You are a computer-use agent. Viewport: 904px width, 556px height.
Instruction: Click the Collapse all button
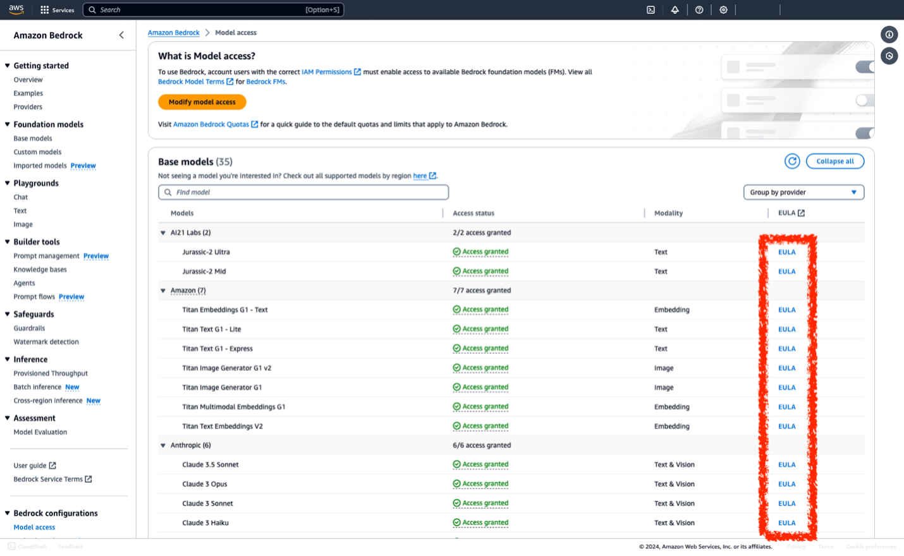pyautogui.click(x=834, y=161)
